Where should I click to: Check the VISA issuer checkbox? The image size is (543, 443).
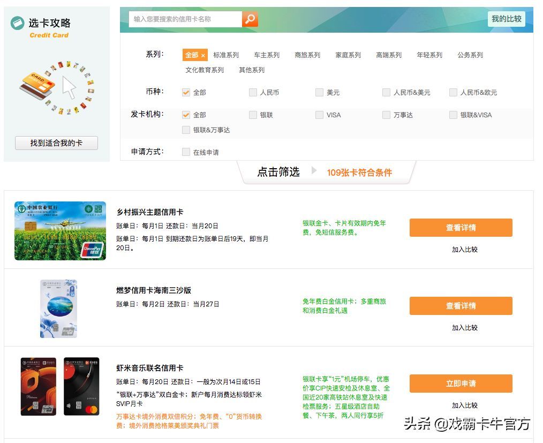(x=319, y=115)
